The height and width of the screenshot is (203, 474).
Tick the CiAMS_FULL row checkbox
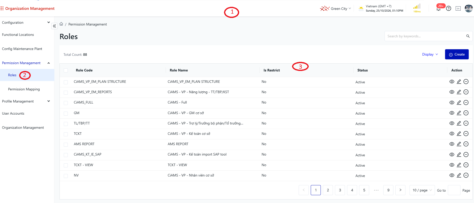click(66, 103)
